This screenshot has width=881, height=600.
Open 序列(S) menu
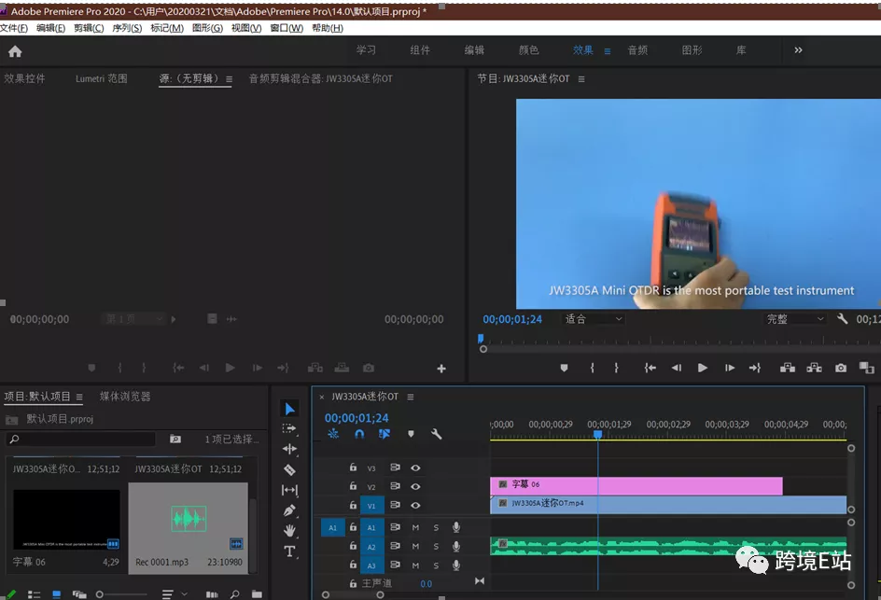click(127, 28)
